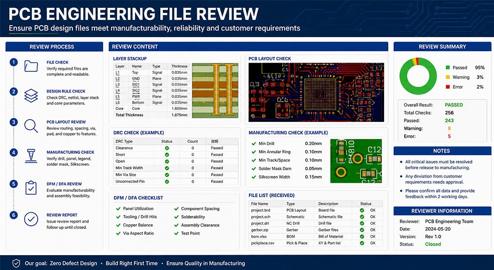
Task: Click the Date value 2024-05-20
Action: [x=439, y=229]
